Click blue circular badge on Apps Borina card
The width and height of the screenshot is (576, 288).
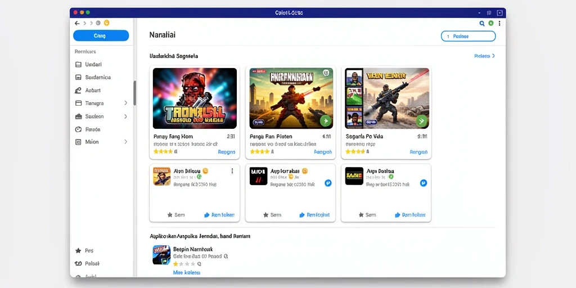click(x=423, y=183)
